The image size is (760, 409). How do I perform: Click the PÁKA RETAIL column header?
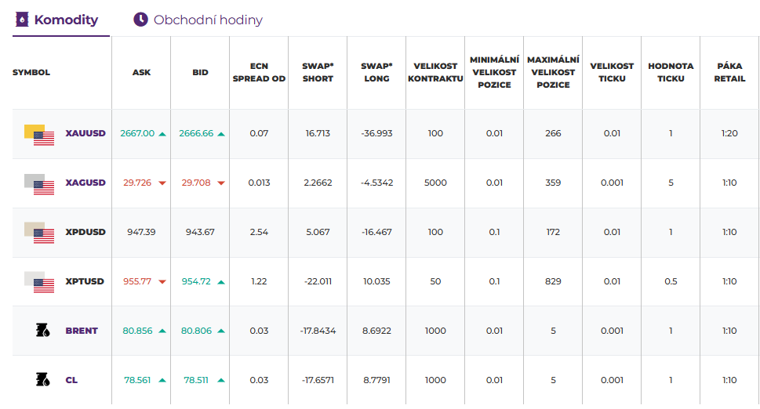coord(729,72)
